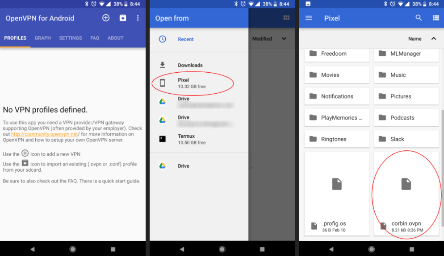
Task: Select Recent in the Open from drawer
Action: coord(199,39)
